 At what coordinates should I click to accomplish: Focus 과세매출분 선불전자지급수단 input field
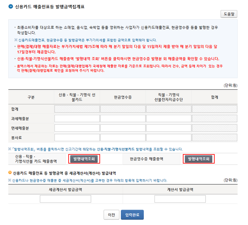tap(169, 118)
